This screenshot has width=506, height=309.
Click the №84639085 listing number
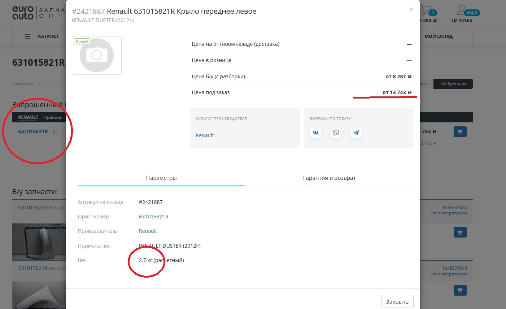455,208
